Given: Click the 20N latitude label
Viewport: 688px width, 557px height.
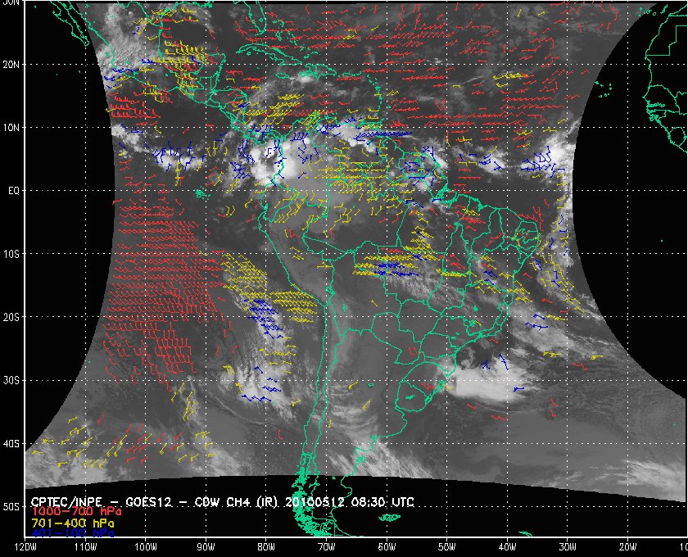Looking at the screenshot, I should tap(11, 65).
